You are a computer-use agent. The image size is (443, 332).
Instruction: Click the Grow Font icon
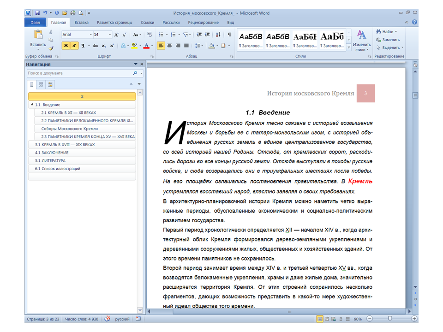pyautogui.click(x=116, y=35)
